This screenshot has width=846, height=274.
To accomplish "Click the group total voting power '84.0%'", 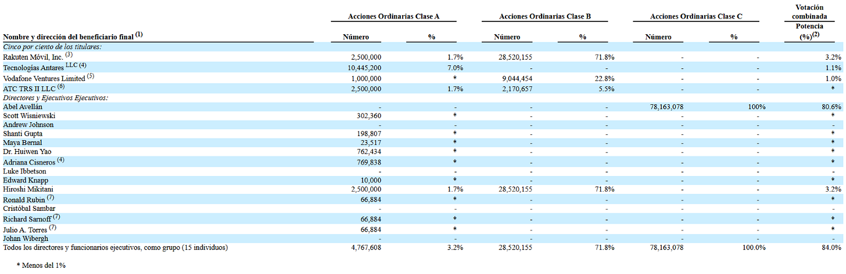I will point(831,247).
